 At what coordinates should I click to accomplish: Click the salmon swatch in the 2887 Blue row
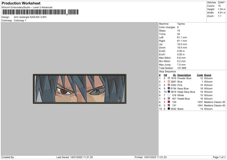[169, 82]
